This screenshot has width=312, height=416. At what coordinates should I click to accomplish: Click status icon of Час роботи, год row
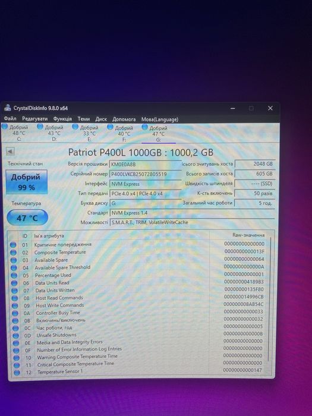coord(16,328)
